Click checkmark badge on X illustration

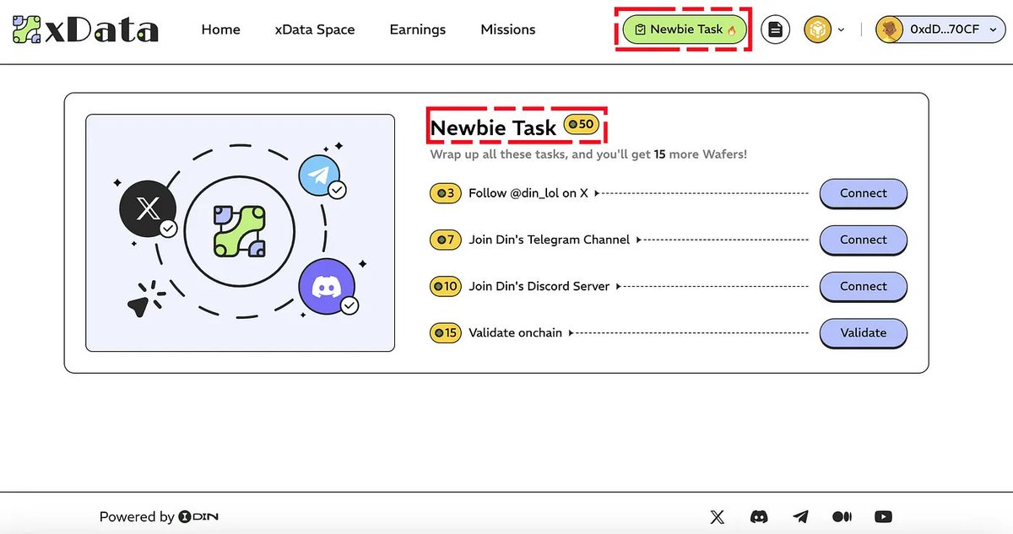(x=168, y=229)
